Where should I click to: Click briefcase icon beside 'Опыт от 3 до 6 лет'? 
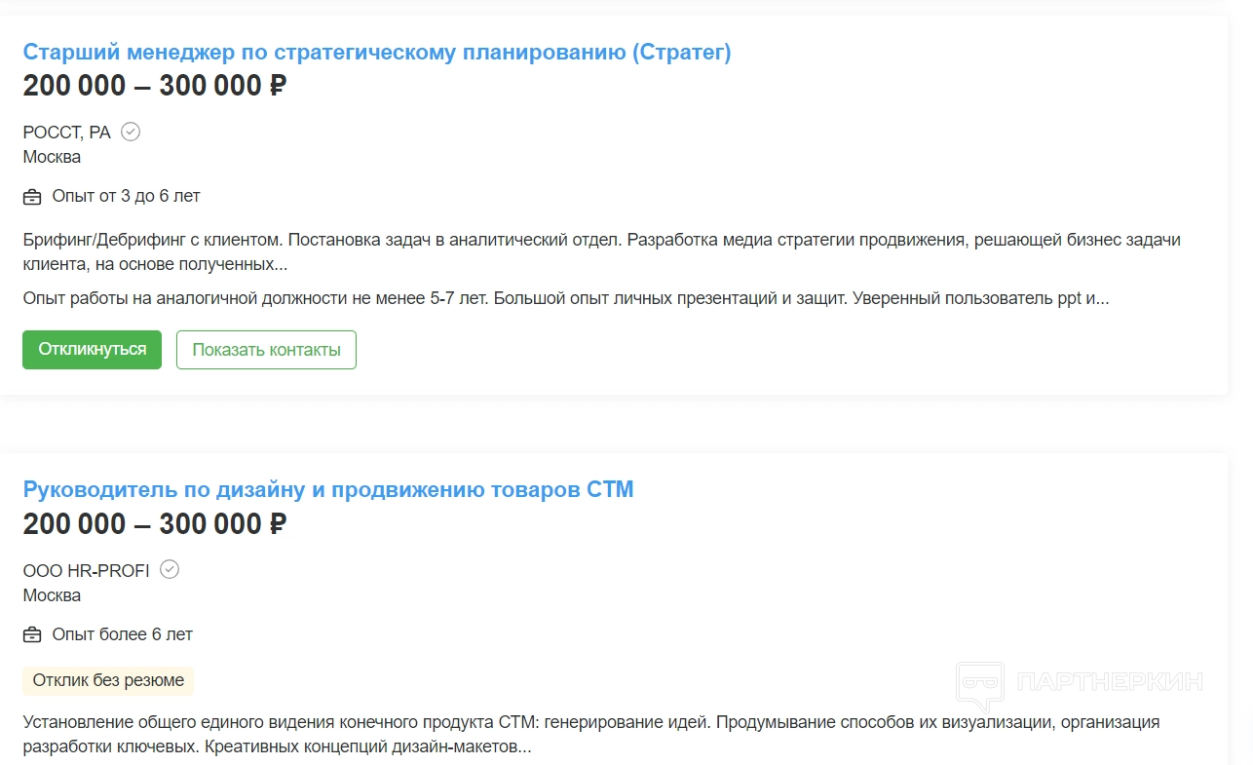32,197
